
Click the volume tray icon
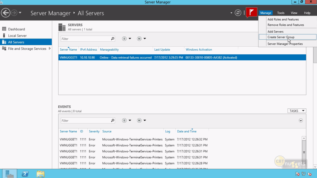[310, 174]
